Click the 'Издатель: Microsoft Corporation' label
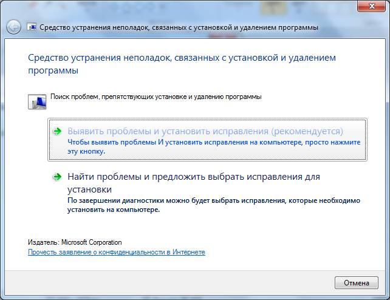 75,242
